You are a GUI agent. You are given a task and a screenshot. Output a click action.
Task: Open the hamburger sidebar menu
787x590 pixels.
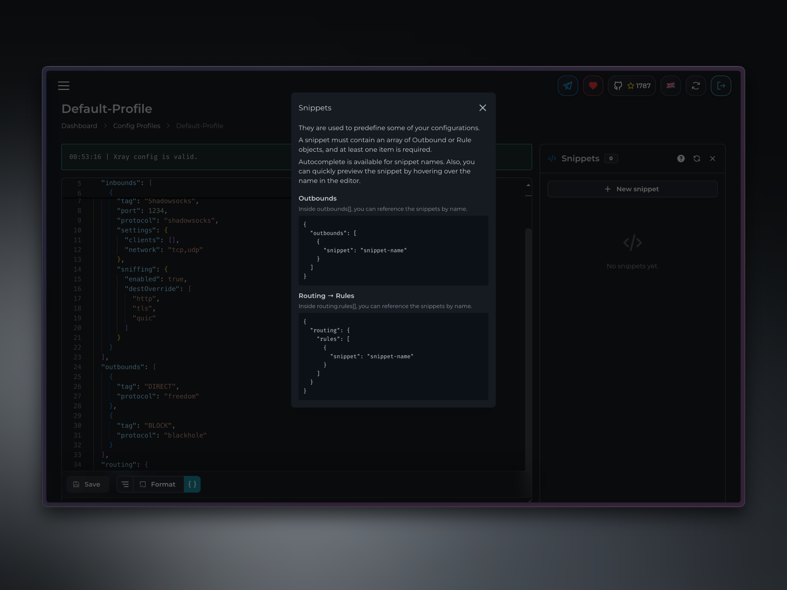[x=64, y=86]
